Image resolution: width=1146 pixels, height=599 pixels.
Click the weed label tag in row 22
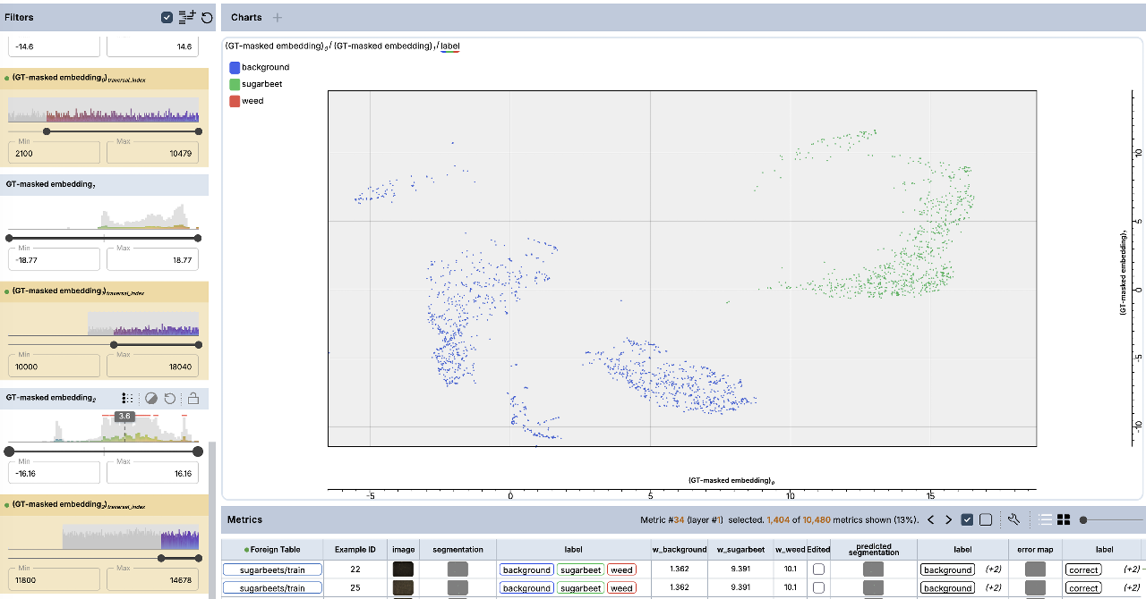point(621,569)
